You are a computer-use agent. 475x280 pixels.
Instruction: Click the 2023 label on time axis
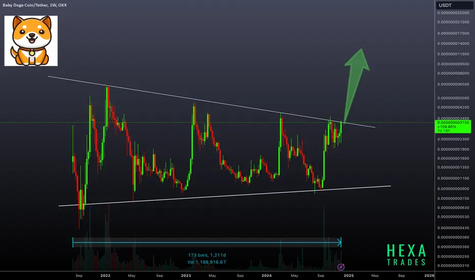coord(186,275)
